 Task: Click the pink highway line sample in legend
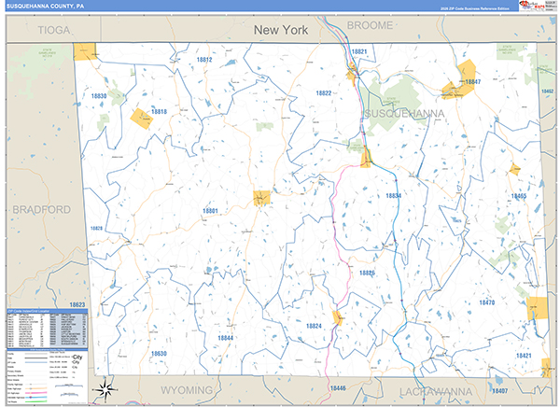coord(36,393)
